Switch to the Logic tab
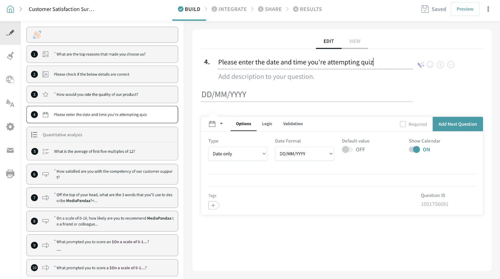 [x=267, y=124]
